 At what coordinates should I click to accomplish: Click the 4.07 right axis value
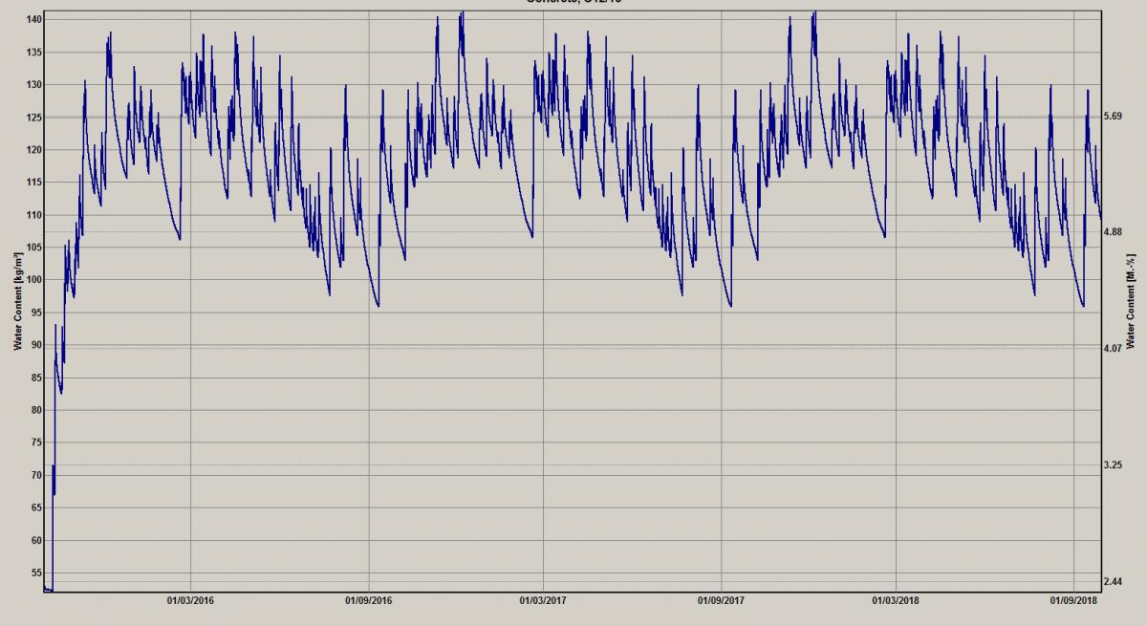click(x=1112, y=349)
